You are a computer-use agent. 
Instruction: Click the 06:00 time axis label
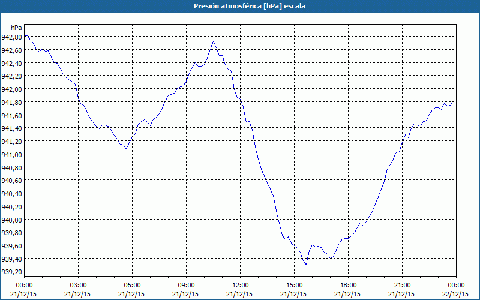click(x=132, y=286)
